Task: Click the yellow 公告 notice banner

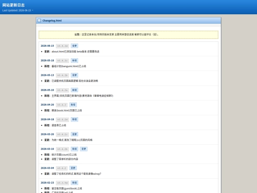Action: 128,35
